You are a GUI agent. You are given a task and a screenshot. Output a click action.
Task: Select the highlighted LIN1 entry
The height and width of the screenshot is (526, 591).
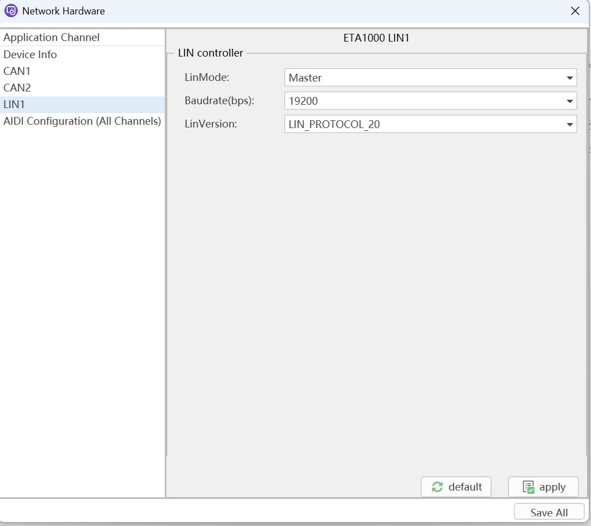coord(14,104)
